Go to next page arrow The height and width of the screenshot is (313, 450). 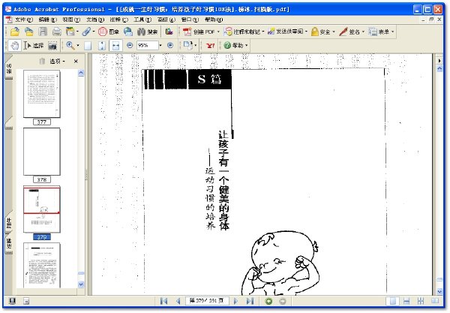(235, 301)
